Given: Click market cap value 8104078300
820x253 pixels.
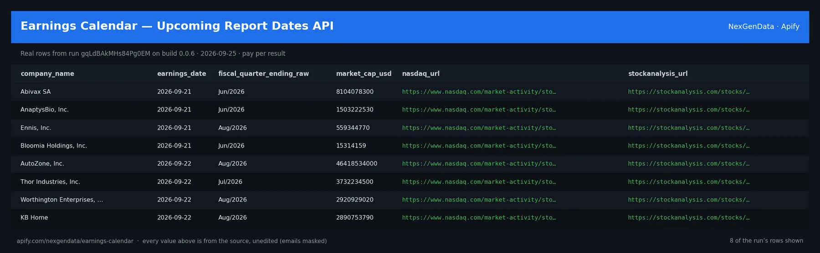Looking at the screenshot, I should click(355, 92).
